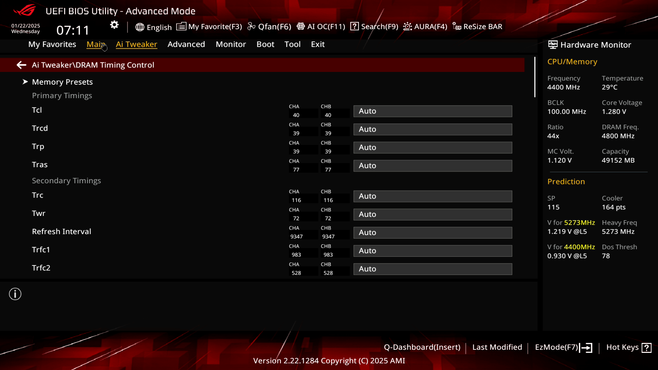The width and height of the screenshot is (658, 370).
Task: Open QFan fan control utility
Action: point(272,26)
